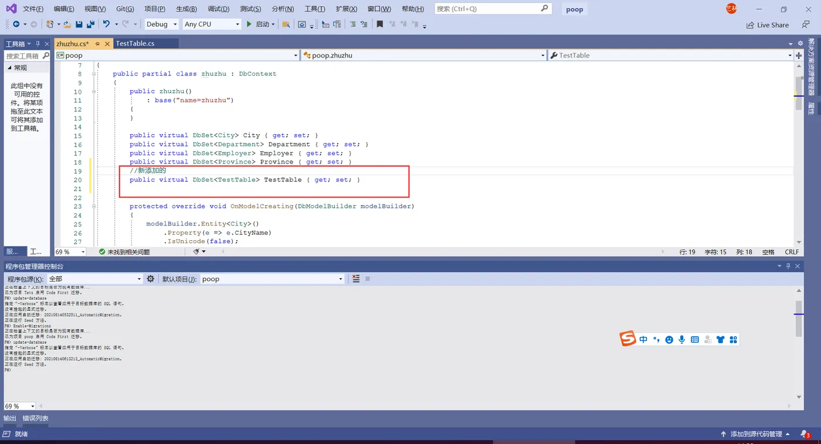Click the gear icon in document tab bar
This screenshot has width=821, height=444.
click(799, 43)
